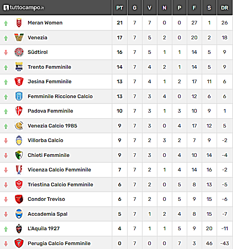
Task: Click the green up arrow beside L'Aquila 1927
Action: click(6, 229)
